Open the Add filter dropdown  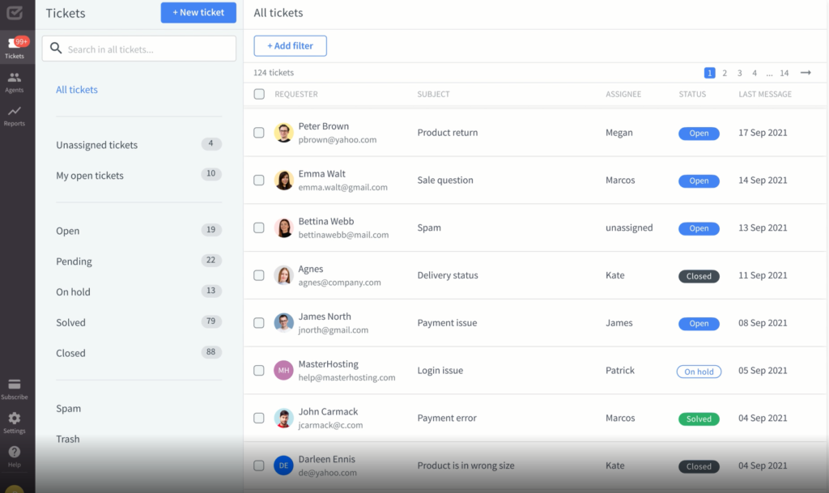point(290,45)
